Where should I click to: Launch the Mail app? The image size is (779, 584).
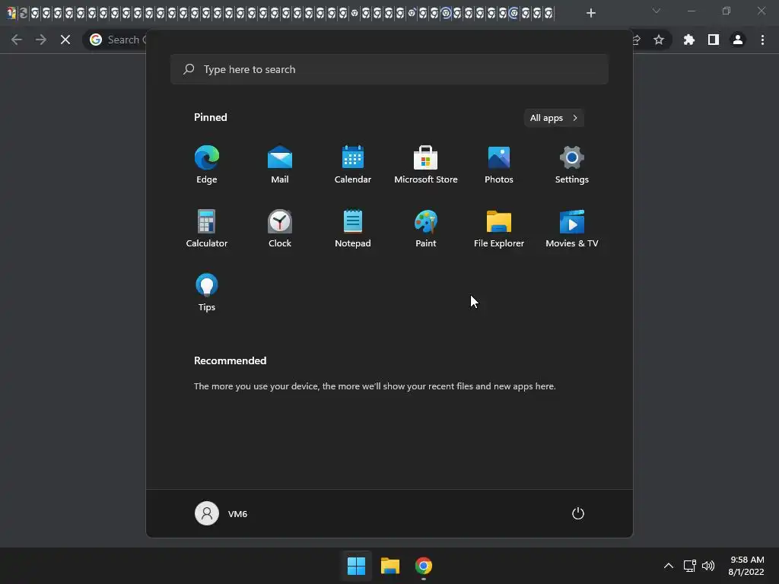[x=280, y=164]
